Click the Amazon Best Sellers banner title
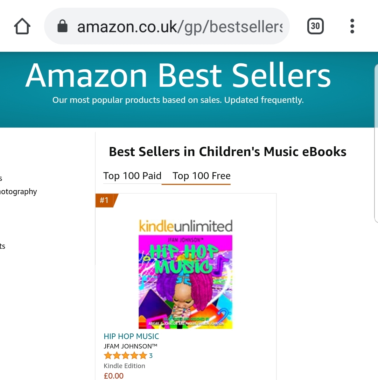The height and width of the screenshot is (380, 378). (x=178, y=75)
